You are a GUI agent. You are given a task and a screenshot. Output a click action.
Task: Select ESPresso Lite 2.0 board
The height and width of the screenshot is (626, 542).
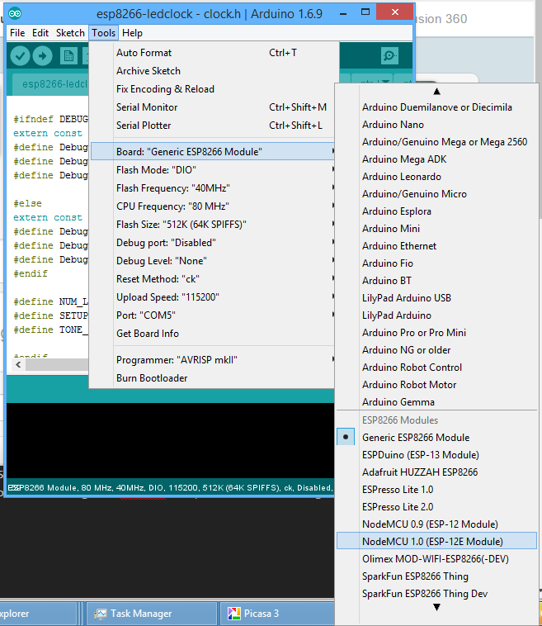436,506
